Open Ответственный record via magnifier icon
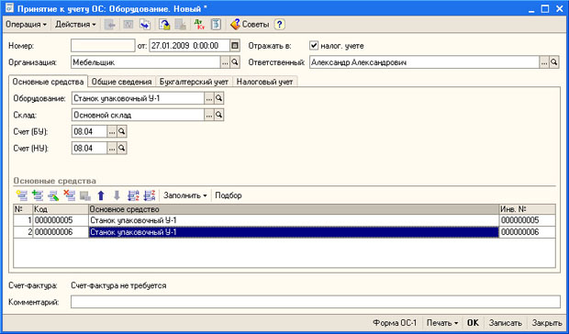Image resolution: width=569 pixels, height=334 pixels. pos(553,62)
